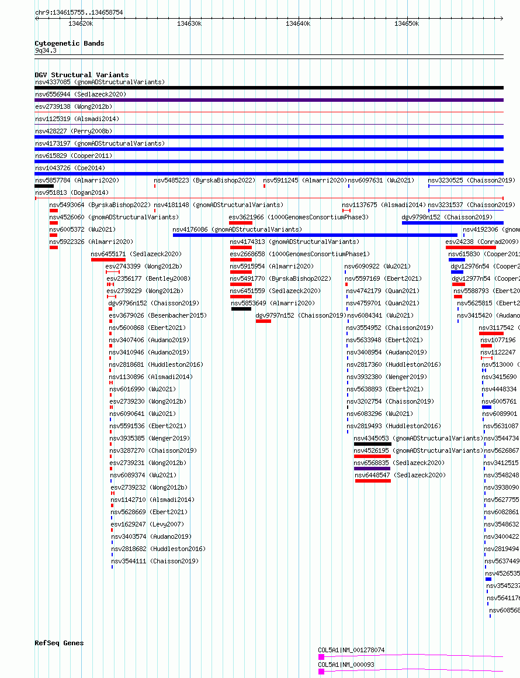The height and width of the screenshot is (678, 520).
Task: Open variant nsv4174313 (gnomADStructuralVariants)
Action: [294, 242]
